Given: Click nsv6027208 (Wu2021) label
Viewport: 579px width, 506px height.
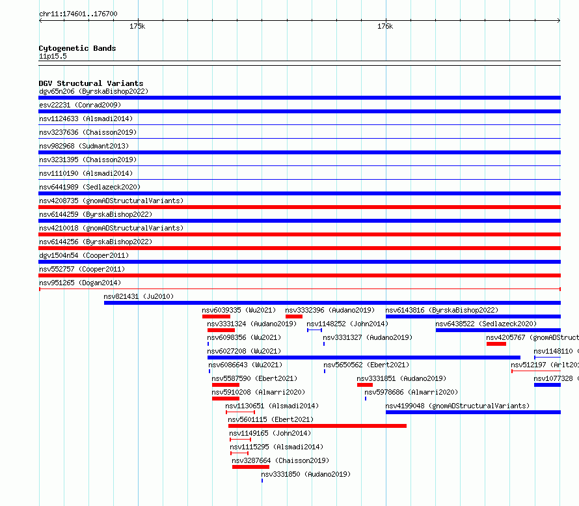Looking at the screenshot, I should pyautogui.click(x=244, y=351).
